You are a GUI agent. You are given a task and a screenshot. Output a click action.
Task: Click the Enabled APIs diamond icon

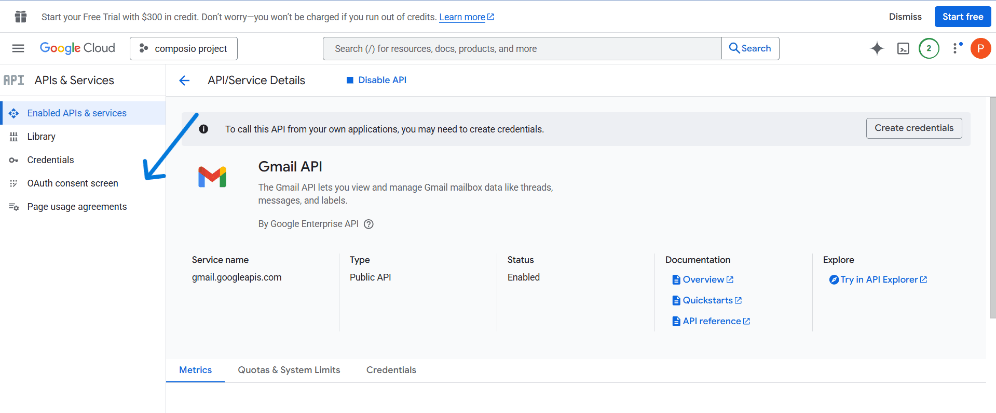coord(14,113)
